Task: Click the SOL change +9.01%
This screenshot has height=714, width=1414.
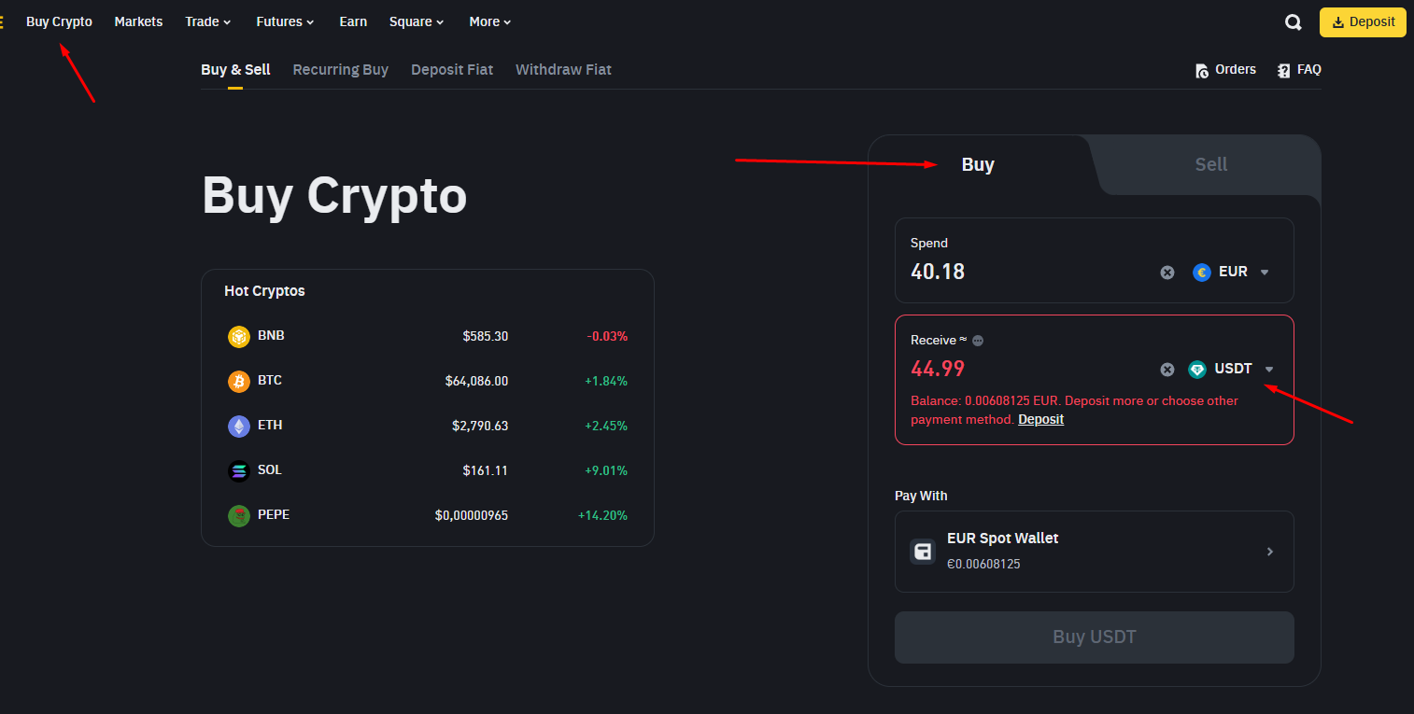Action: click(606, 470)
